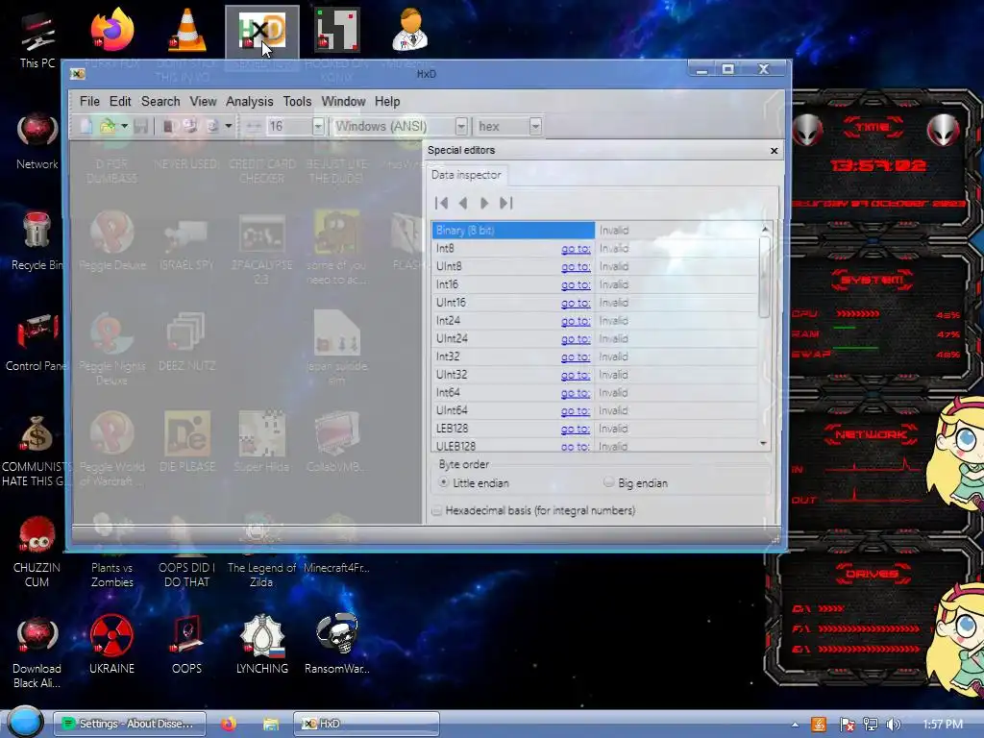This screenshot has height=738, width=984.
Task: Expand the Open file arrow in HxD toolbar
Action: [x=124, y=126]
